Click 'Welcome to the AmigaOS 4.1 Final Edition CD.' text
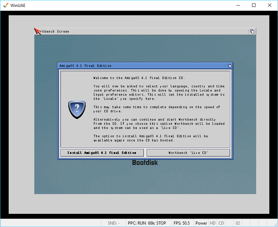Image resolution: width=278 pixels, height=227 pixels. pos(139,78)
